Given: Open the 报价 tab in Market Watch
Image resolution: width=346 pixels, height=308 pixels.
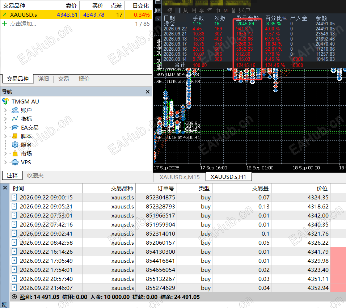Looking at the screenshot, I should pos(84,79).
